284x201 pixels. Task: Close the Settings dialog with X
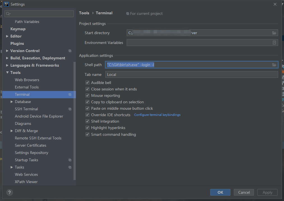click(x=275, y=4)
